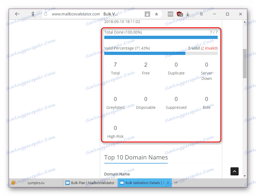Select the '2 invalid' red text
The width and height of the screenshot is (256, 196).
pos(209,48)
